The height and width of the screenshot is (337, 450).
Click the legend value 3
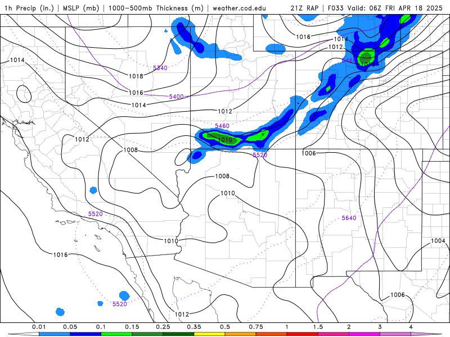click(380, 327)
